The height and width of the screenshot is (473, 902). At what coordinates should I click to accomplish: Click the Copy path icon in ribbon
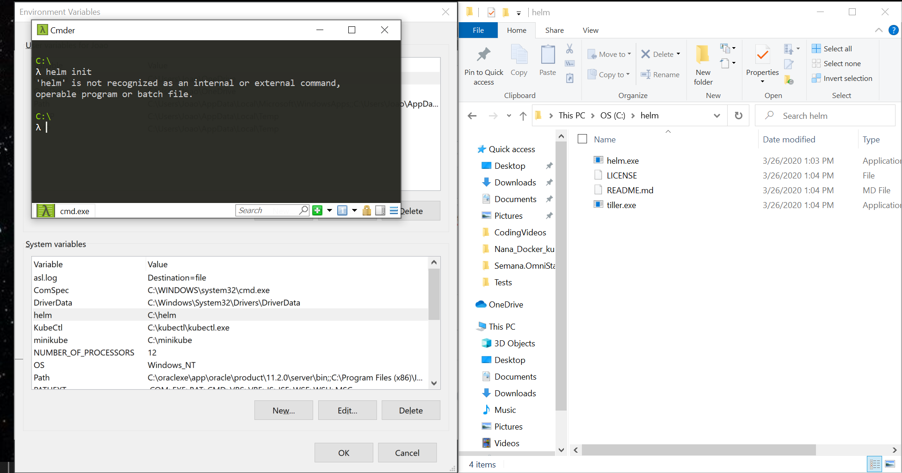[570, 63]
